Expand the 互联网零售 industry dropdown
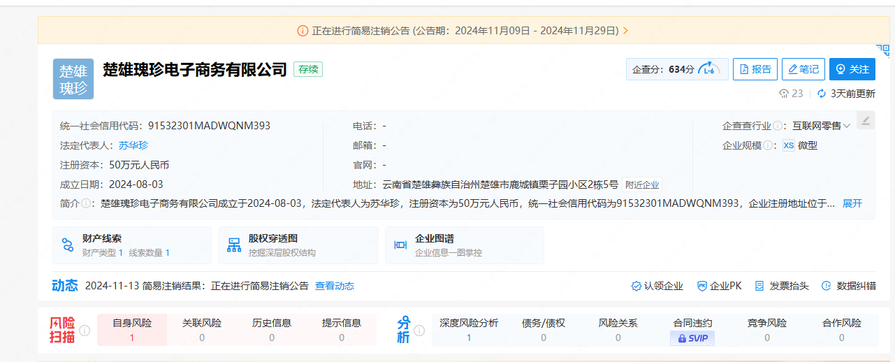Screen dimensions: 895x362 (821, 126)
